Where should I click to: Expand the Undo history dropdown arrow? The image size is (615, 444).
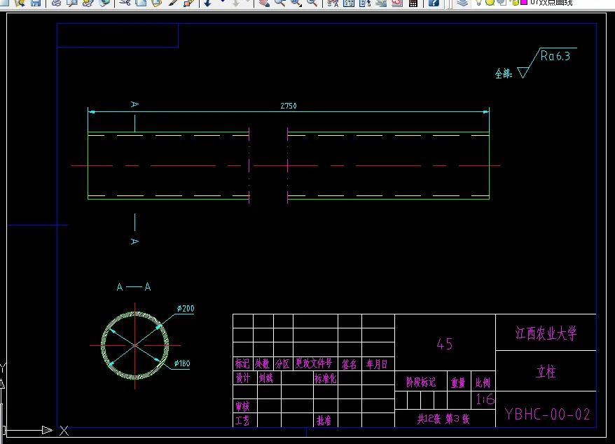(x=222, y=1)
